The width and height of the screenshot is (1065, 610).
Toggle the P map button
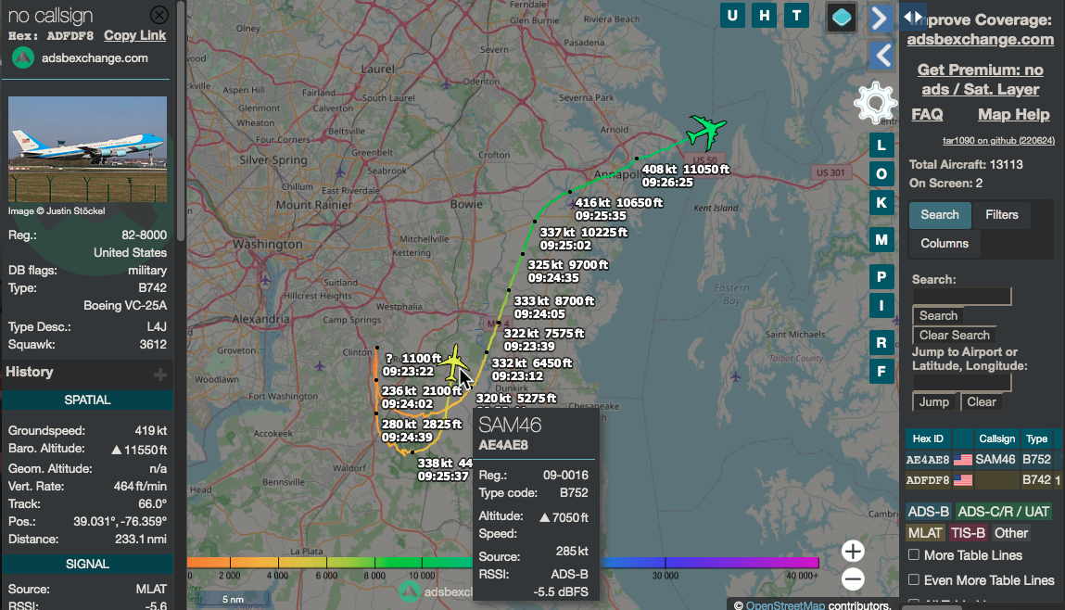881,276
